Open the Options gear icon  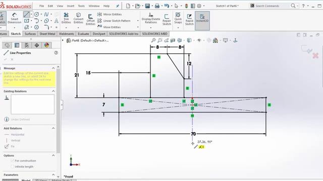199,6
